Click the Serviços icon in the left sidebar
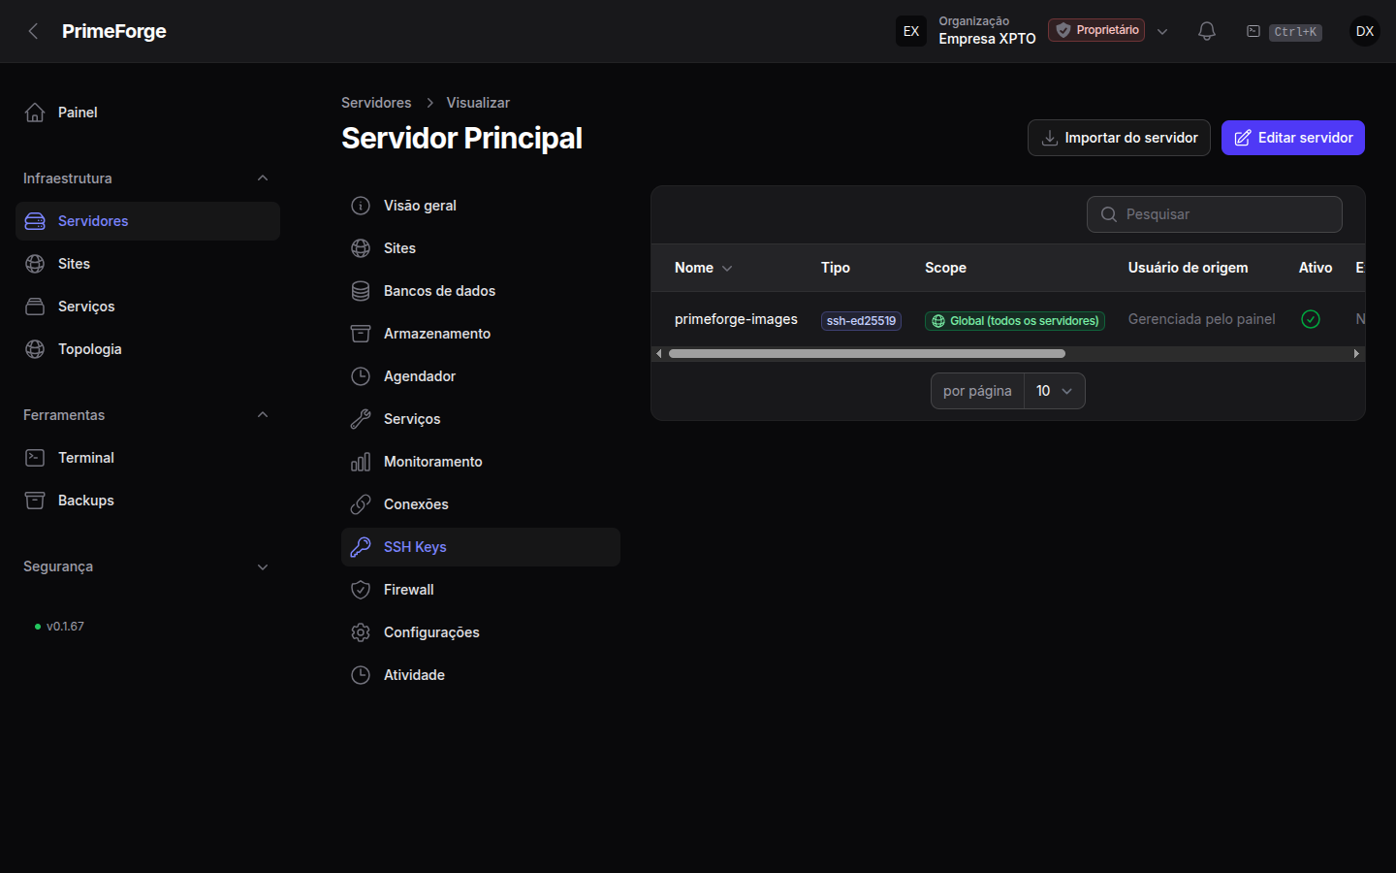 click(35, 307)
